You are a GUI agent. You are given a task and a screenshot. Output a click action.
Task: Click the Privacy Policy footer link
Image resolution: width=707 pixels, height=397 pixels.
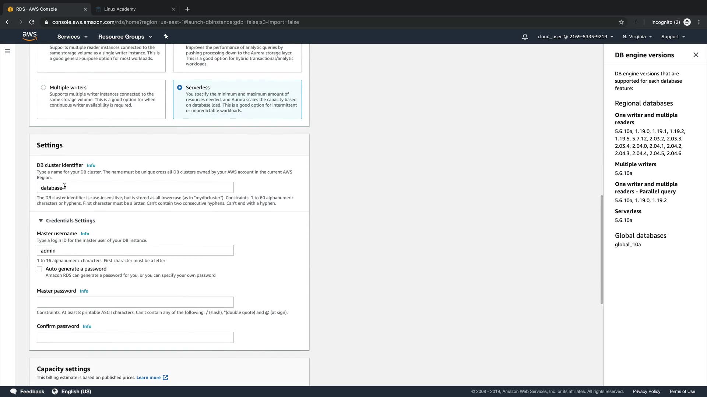pyautogui.click(x=646, y=391)
